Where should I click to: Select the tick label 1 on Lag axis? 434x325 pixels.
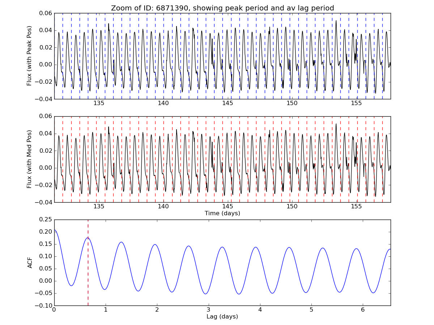tap(106, 310)
